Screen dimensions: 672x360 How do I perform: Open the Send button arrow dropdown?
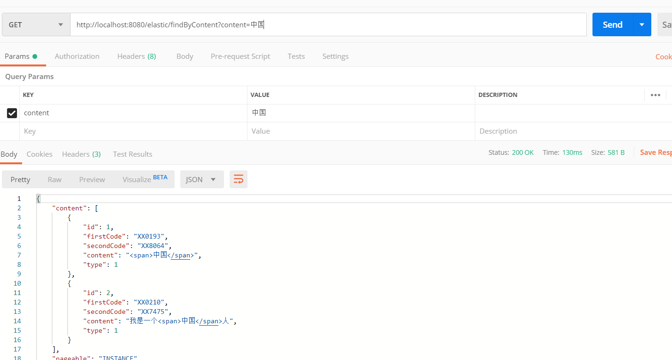click(642, 24)
